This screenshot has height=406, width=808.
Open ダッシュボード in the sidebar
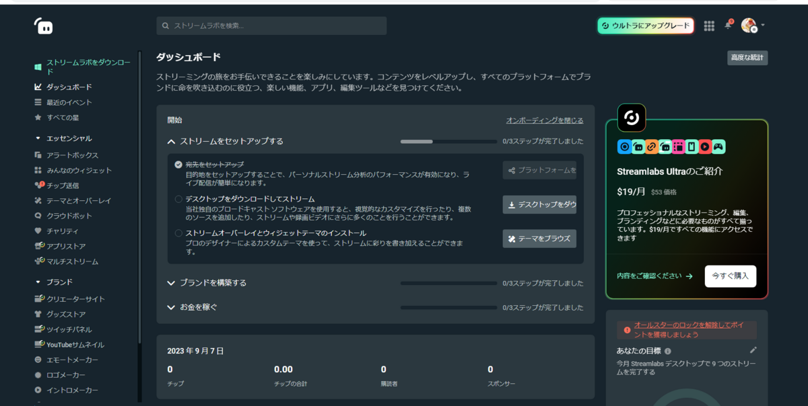coord(69,87)
